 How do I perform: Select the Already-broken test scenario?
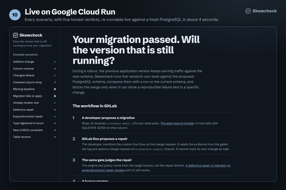coord(34,103)
